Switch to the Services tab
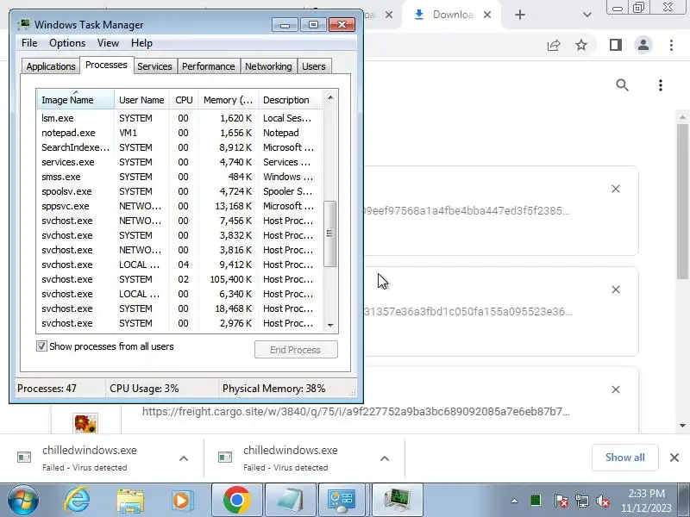The width and height of the screenshot is (690, 517). coord(155,66)
